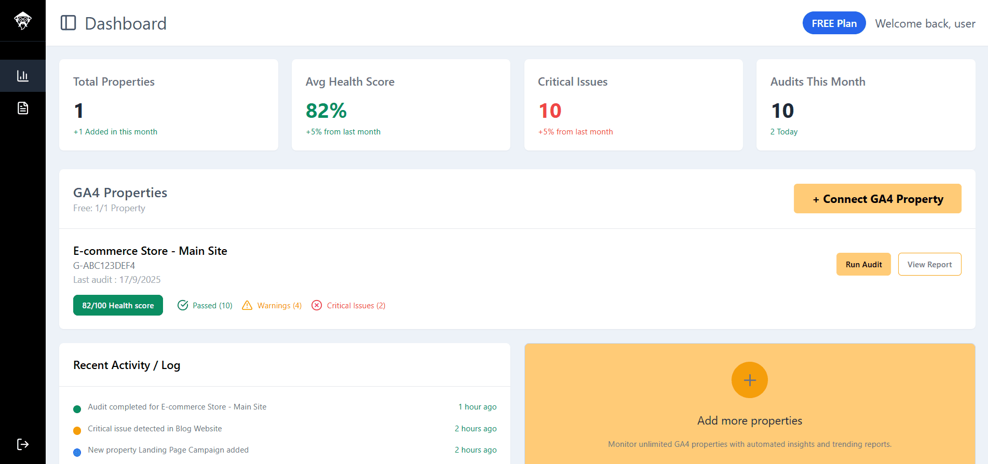988x464 pixels.
Task: Click the Recent Activity / Log heading
Action: [x=127, y=365]
